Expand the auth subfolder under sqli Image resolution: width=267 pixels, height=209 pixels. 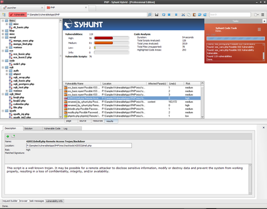(7, 71)
